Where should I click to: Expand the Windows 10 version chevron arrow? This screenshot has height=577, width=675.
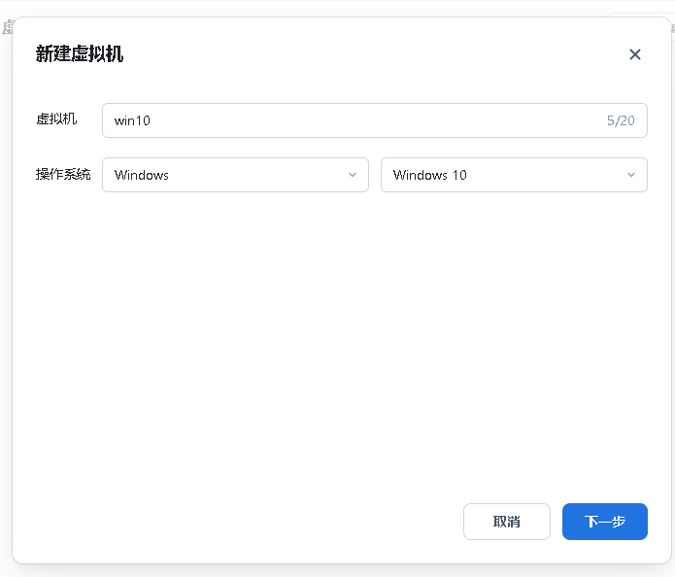(631, 175)
